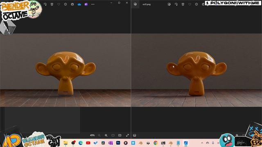Delete oct1.png in the right Photos window
The image size is (262, 147).
[183, 4]
